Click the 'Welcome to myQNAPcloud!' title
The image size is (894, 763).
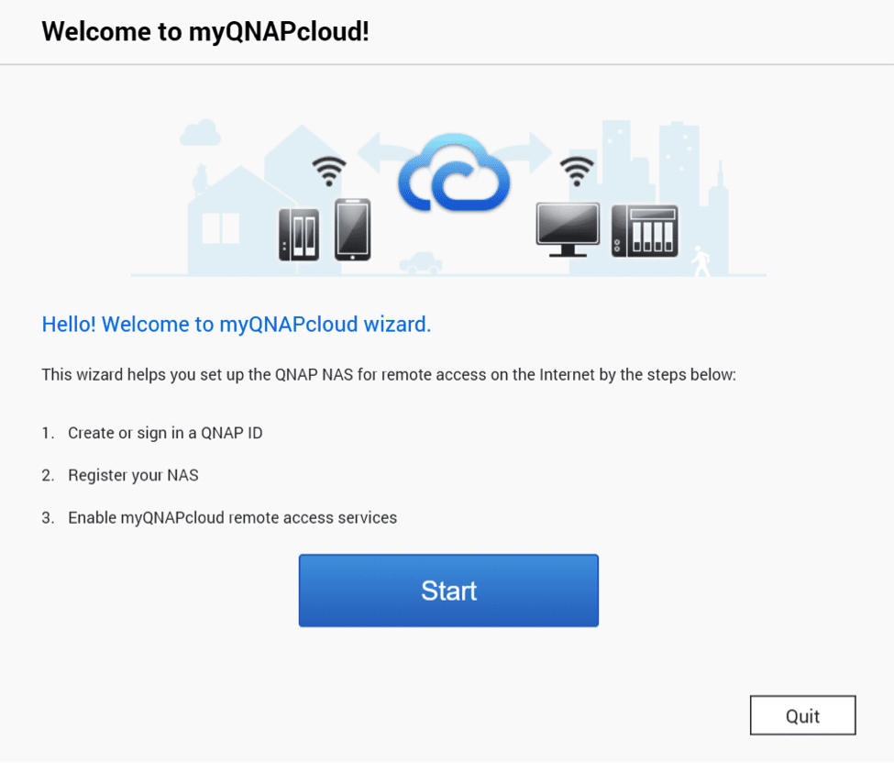point(205,31)
